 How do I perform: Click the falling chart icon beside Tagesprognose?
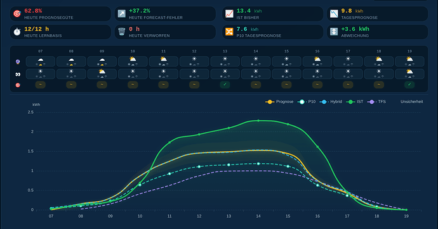pyautogui.click(x=334, y=14)
